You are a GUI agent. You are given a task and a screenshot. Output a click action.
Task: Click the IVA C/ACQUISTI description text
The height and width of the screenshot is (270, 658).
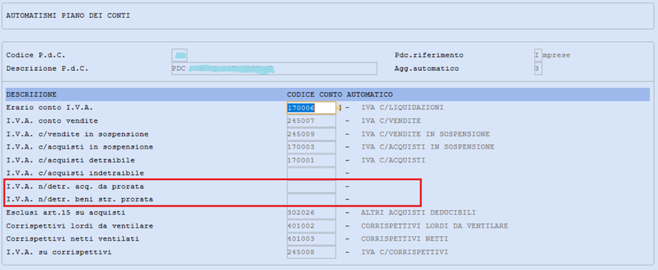(393, 160)
